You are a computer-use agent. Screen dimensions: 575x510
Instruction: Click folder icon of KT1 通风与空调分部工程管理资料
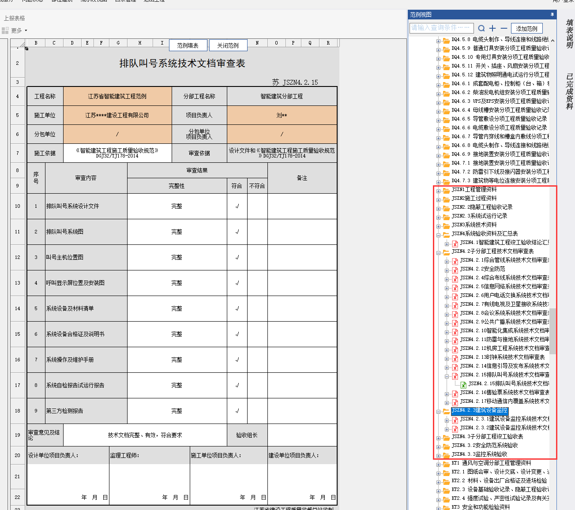click(446, 464)
